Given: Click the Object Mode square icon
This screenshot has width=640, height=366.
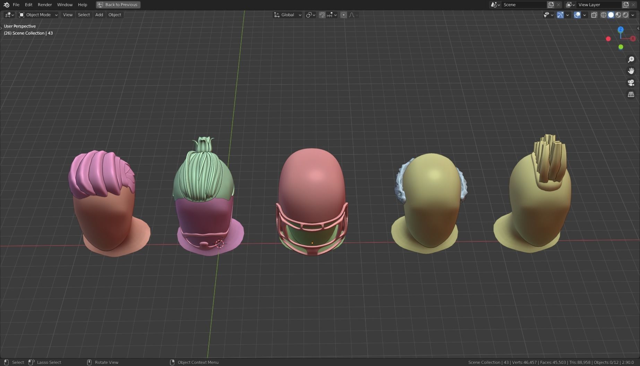Looking at the screenshot, I should click(21, 15).
